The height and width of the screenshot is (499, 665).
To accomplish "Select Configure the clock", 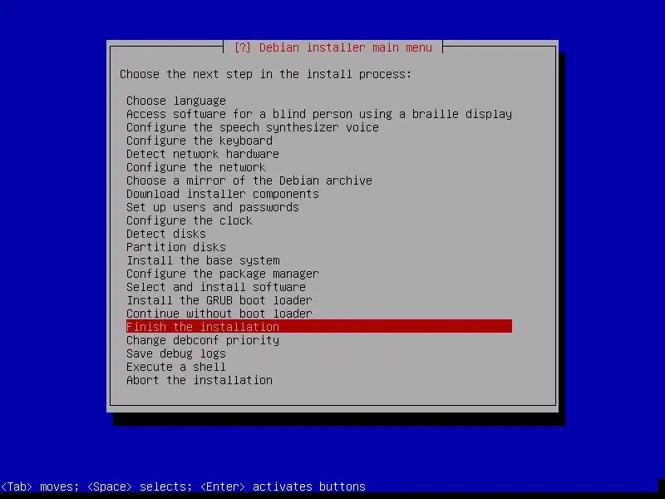I will click(x=319, y=220).
